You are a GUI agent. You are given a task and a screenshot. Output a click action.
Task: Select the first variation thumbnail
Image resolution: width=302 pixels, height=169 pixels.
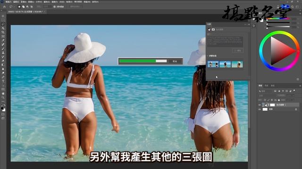point(213,64)
